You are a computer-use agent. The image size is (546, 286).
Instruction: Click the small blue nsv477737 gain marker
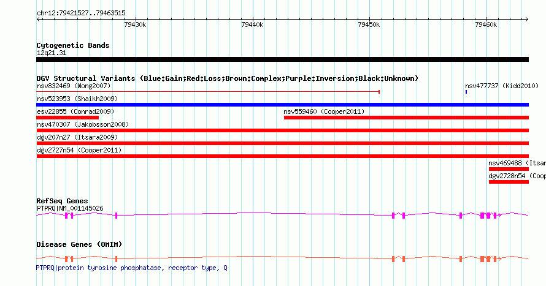(466, 92)
